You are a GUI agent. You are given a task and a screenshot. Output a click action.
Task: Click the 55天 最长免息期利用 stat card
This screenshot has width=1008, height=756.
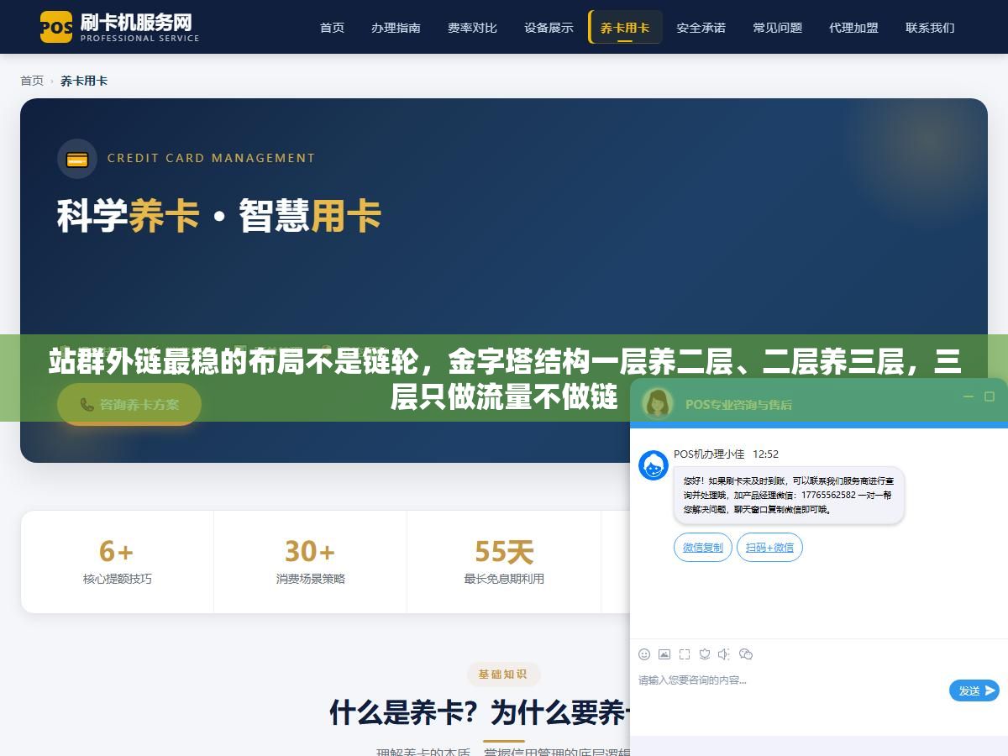[504, 561]
